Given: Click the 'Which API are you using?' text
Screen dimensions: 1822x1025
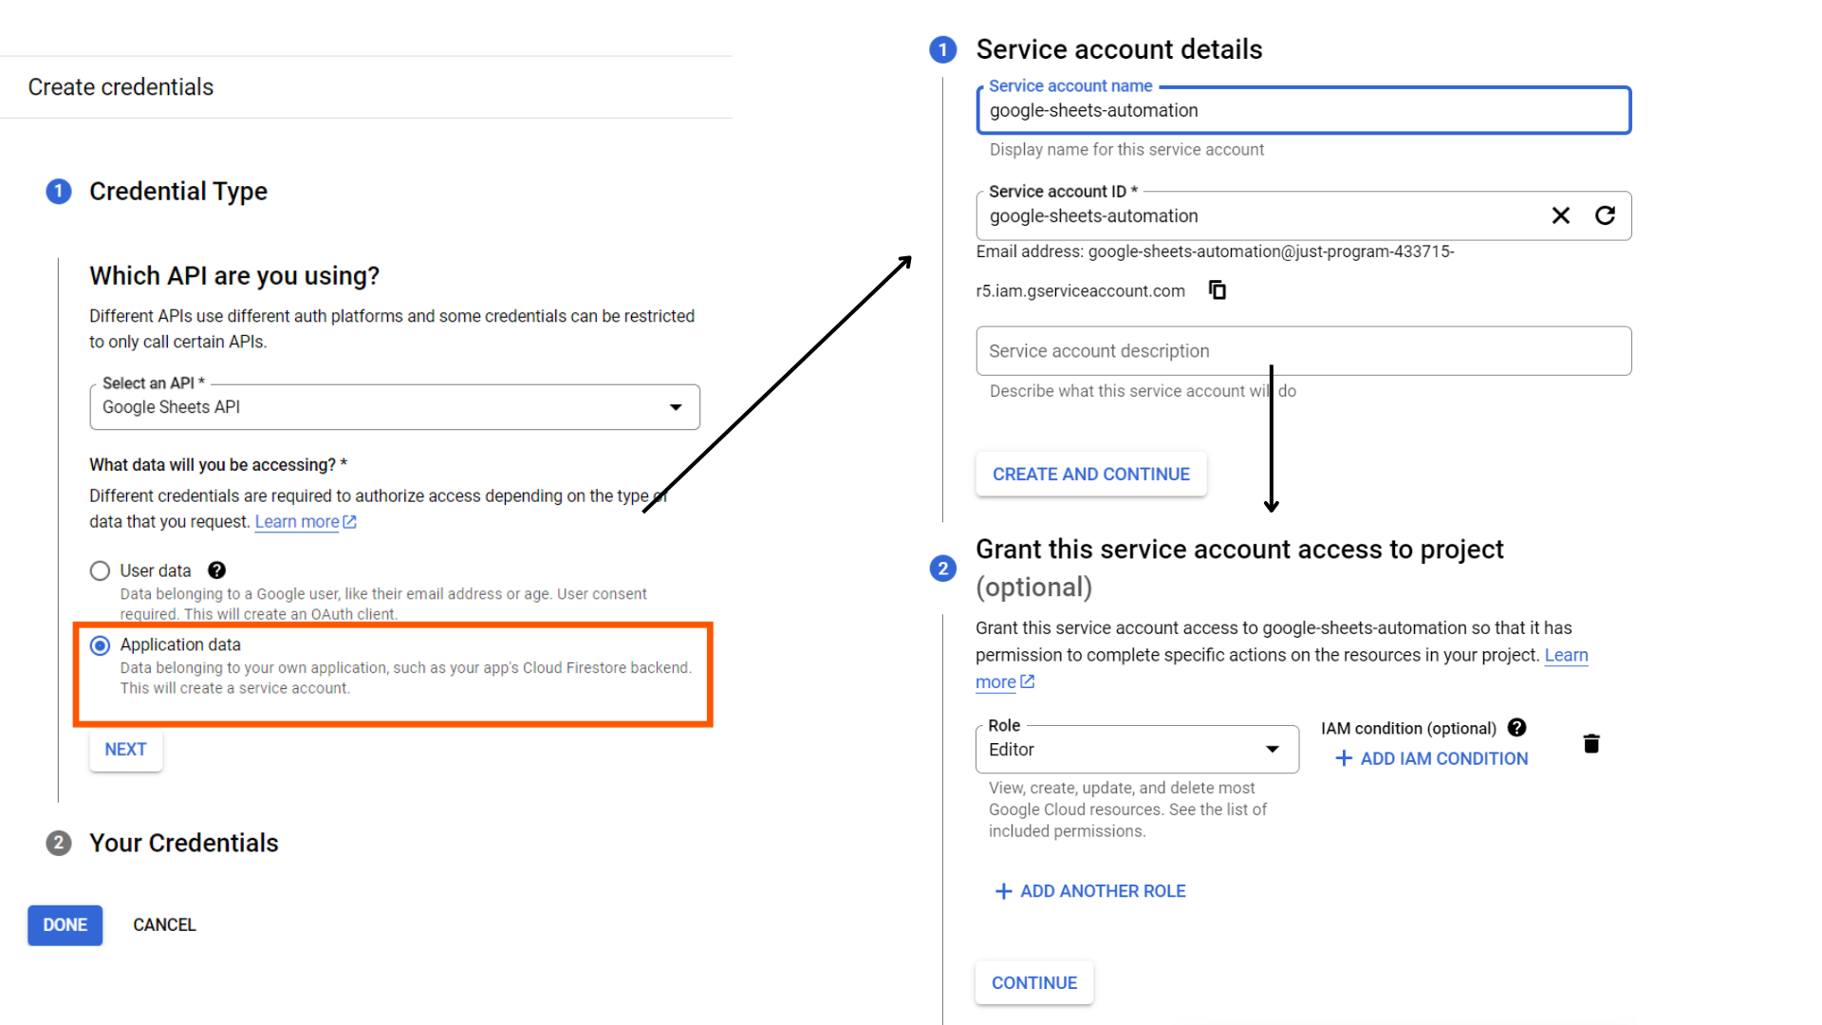Looking at the screenshot, I should (x=234, y=276).
